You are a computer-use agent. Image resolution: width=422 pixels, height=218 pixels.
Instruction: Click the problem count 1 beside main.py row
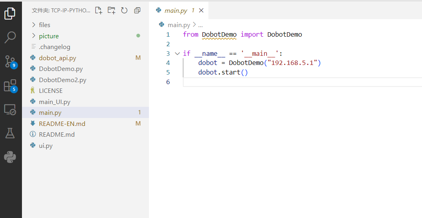139,112
